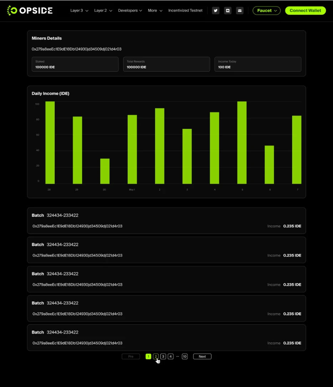This screenshot has height=387, width=333.
Task: Go to page 2 of batches
Action: [x=156, y=356]
